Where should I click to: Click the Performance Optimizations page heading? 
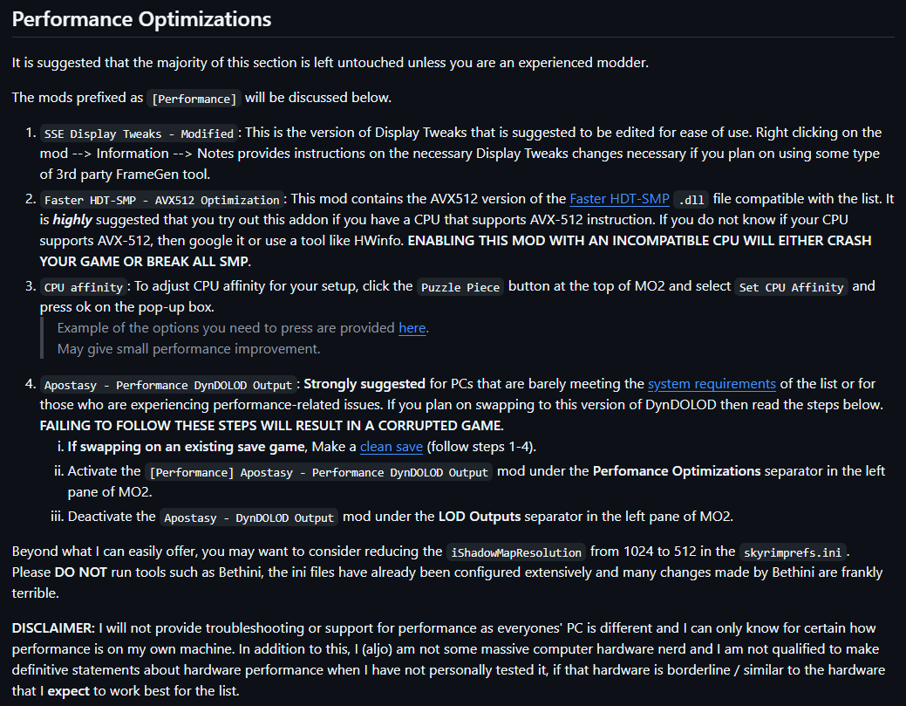click(142, 19)
